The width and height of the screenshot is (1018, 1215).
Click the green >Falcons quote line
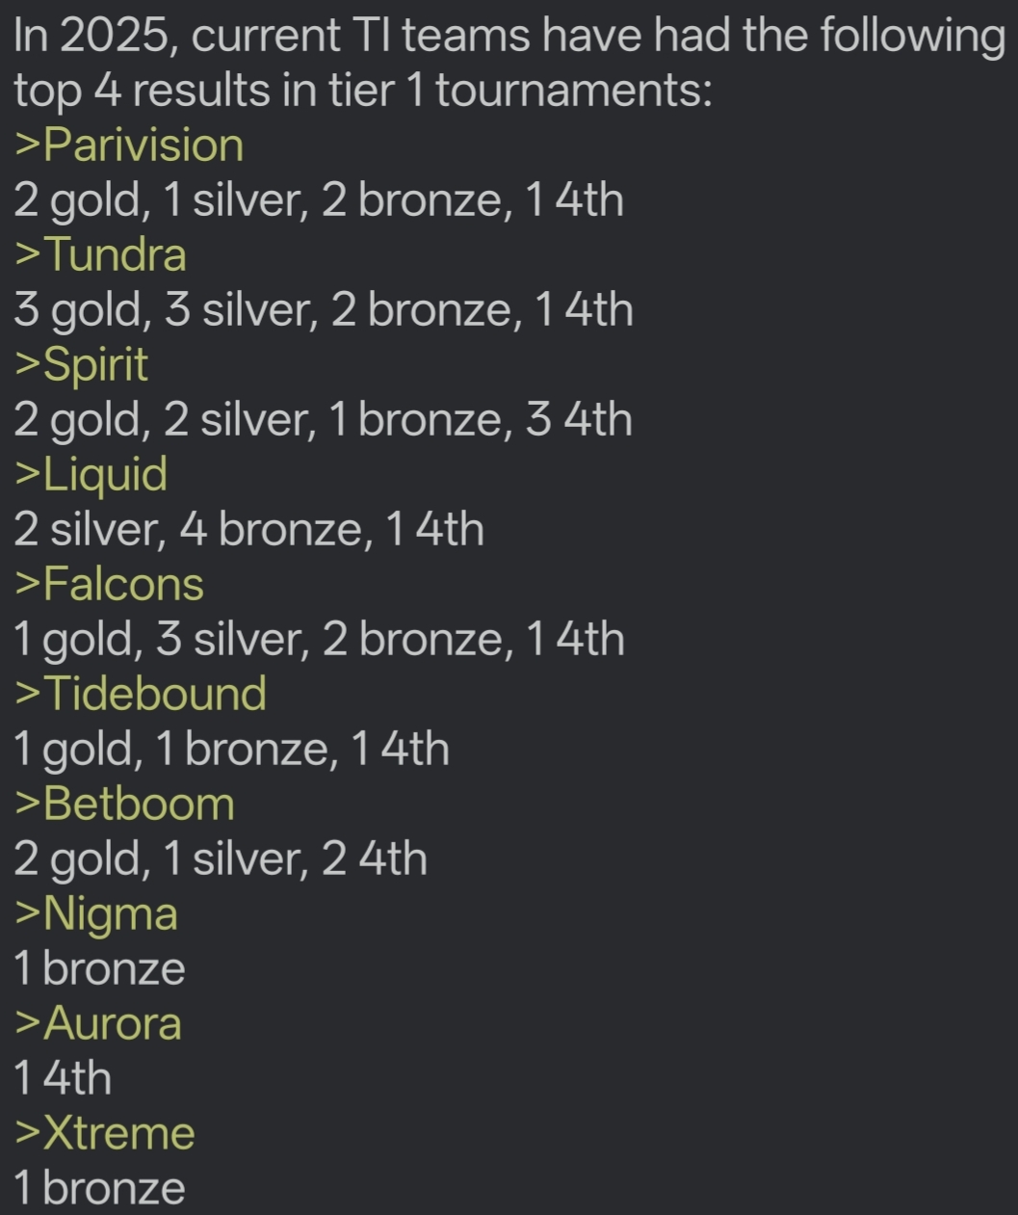[x=110, y=584]
